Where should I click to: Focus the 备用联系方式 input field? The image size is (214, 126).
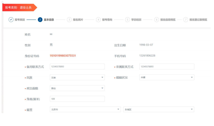tap(77, 67)
